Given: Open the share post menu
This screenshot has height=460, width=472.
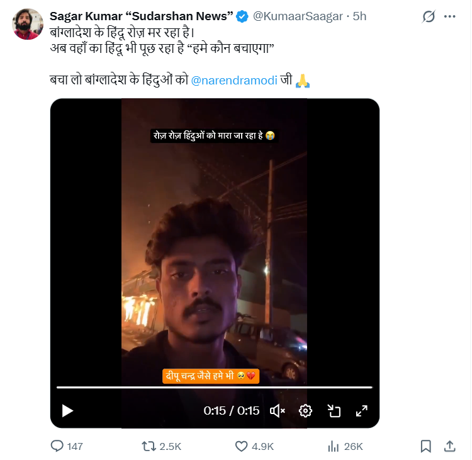Looking at the screenshot, I should click(x=450, y=446).
